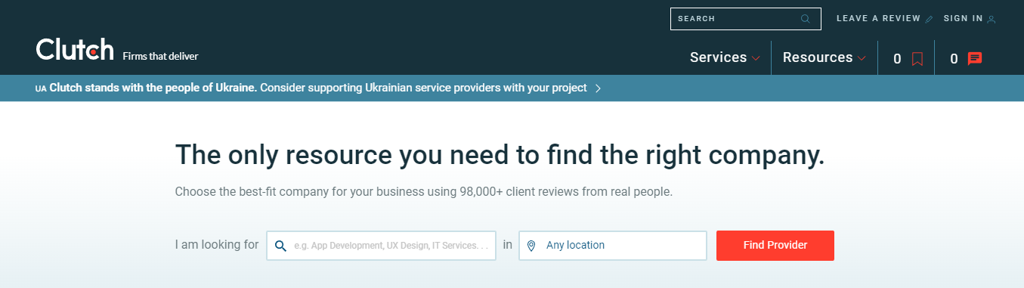The width and height of the screenshot is (1024, 288).
Task: Click the red chevron next to Services
Action: point(756,58)
